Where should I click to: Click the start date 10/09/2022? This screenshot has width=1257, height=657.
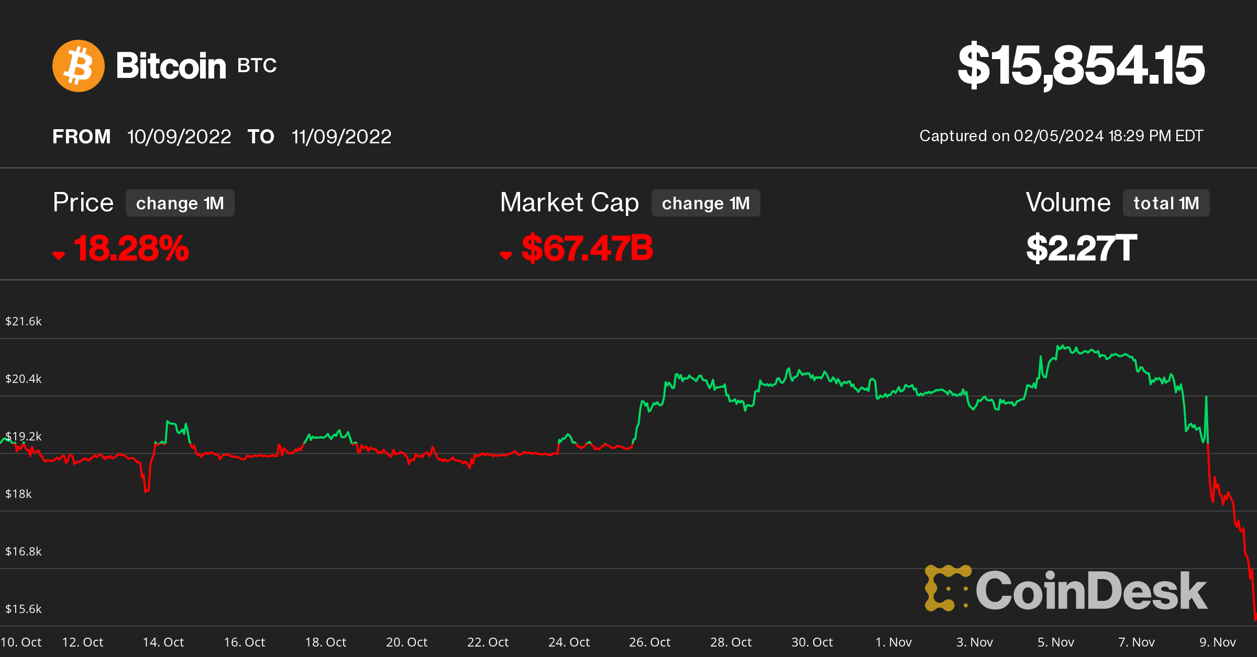click(179, 137)
